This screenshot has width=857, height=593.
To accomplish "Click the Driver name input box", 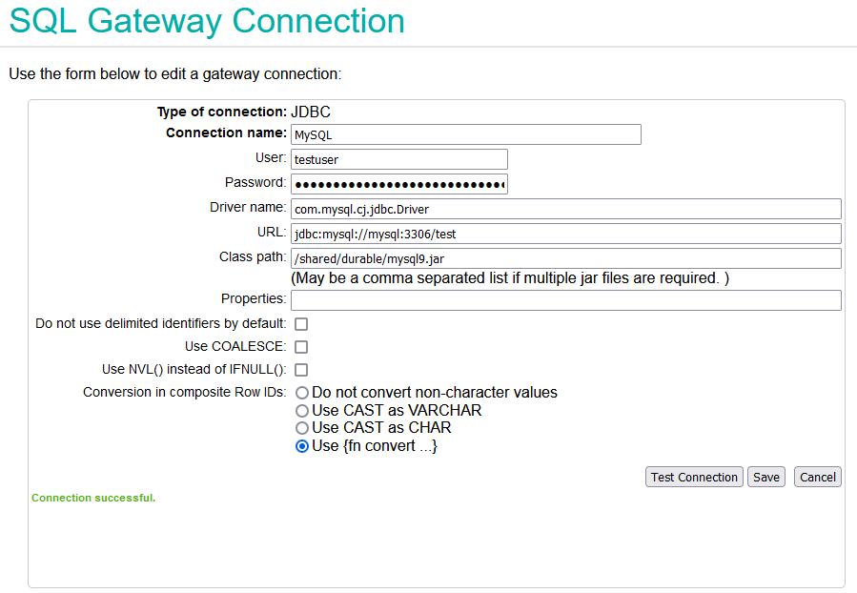I will click(565, 209).
